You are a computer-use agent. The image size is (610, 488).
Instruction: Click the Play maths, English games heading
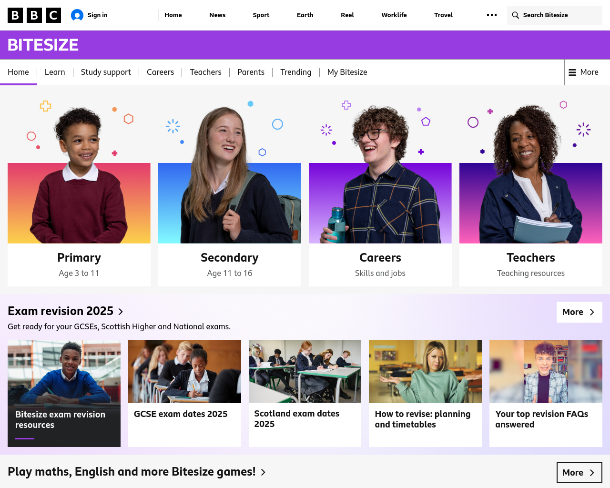coord(132,472)
